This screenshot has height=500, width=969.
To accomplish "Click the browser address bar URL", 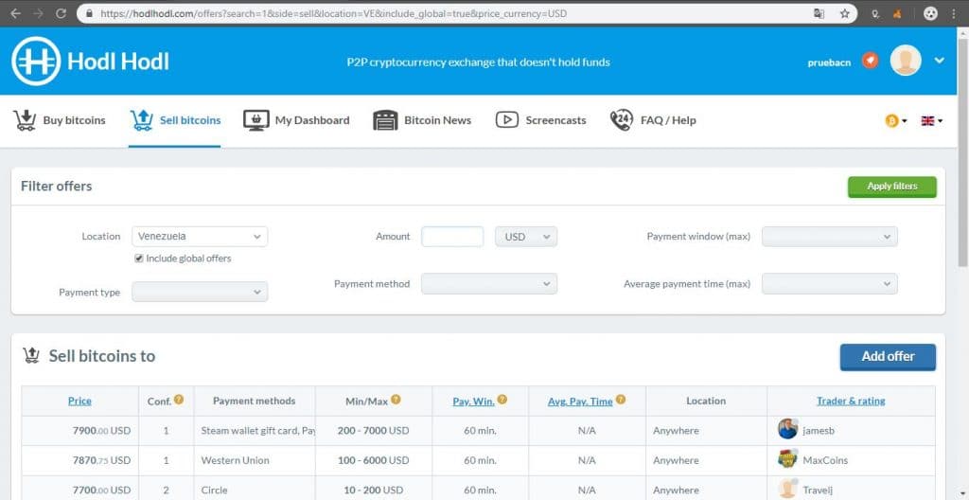I will point(334,13).
